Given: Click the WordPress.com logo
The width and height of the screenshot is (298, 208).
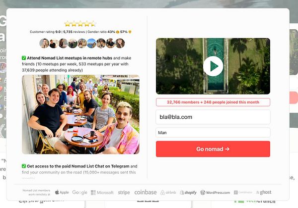Looking at the screenshot, I should pos(215,193).
